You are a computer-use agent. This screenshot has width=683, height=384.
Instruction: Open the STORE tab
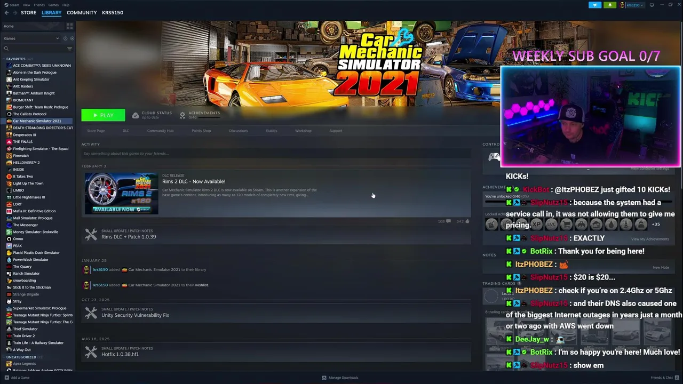pyautogui.click(x=28, y=12)
